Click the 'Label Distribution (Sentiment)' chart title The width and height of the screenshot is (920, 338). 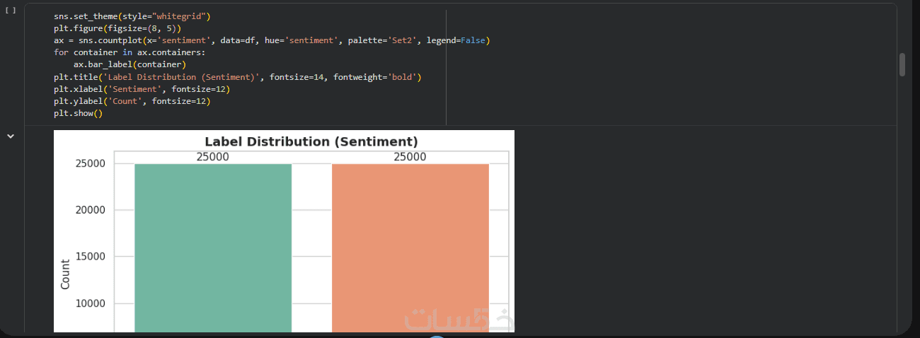pos(311,141)
